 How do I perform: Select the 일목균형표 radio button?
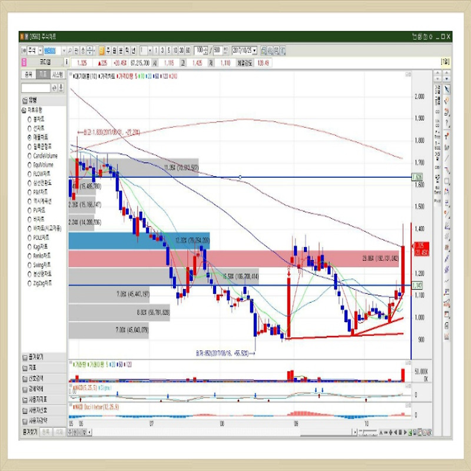tap(29, 147)
